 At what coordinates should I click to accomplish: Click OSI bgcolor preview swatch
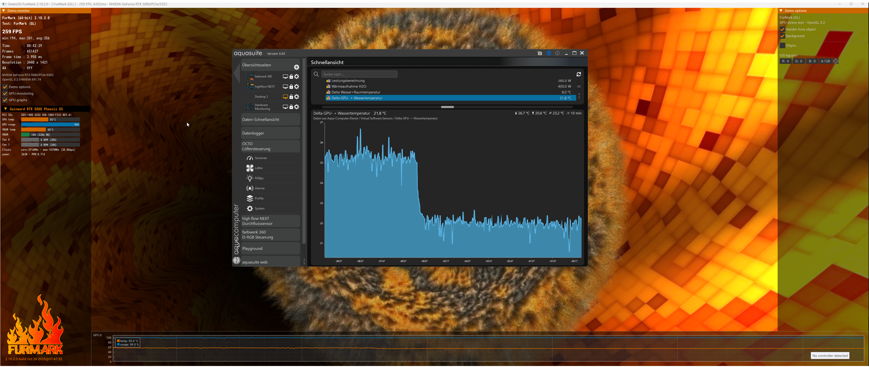(835, 61)
